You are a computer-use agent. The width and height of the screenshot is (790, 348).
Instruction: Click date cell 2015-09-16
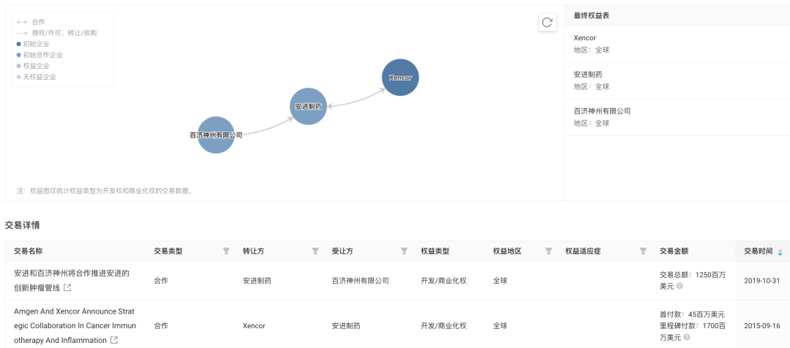pos(761,325)
